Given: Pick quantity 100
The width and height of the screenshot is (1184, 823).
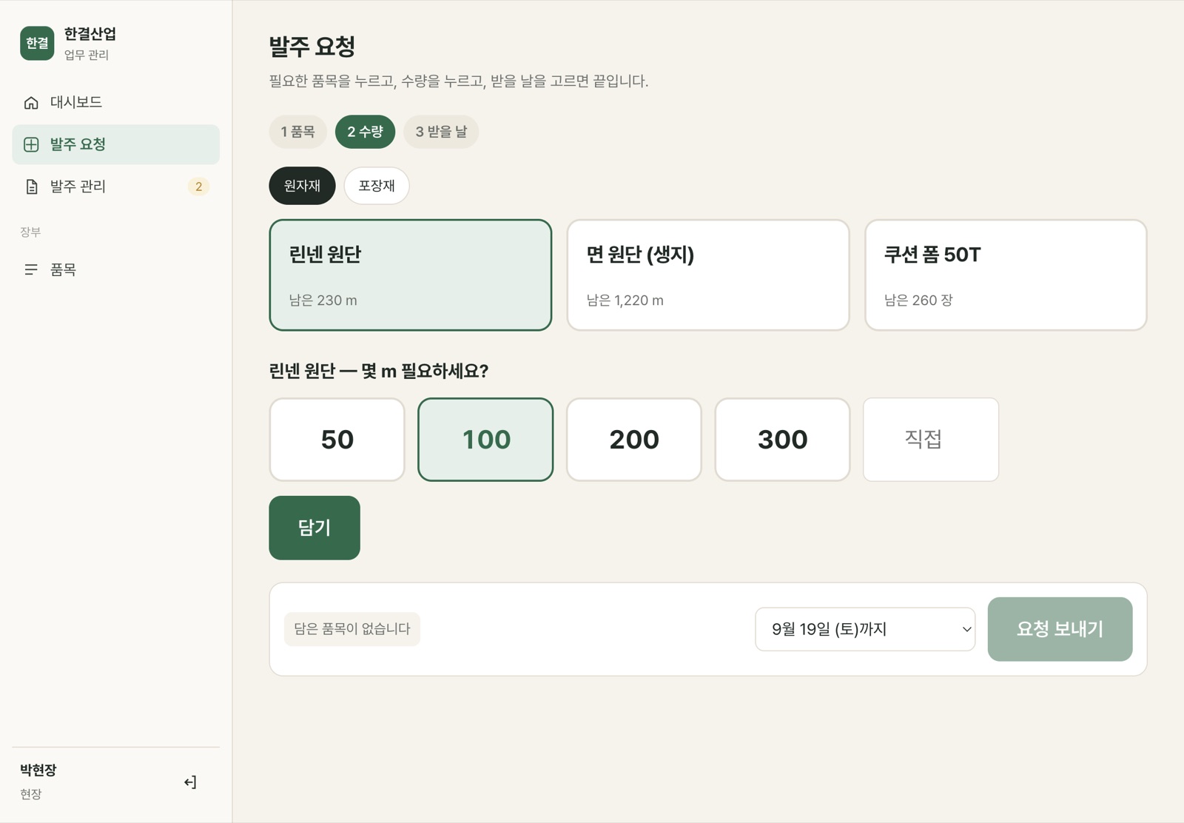Looking at the screenshot, I should [x=485, y=440].
